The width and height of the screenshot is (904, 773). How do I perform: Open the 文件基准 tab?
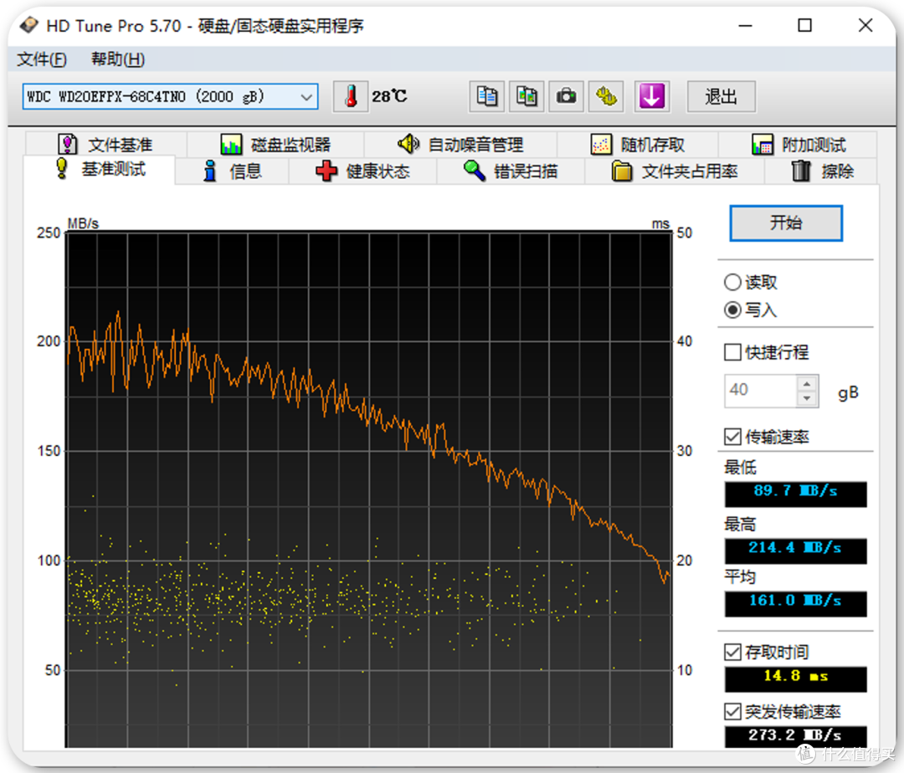click(x=105, y=144)
